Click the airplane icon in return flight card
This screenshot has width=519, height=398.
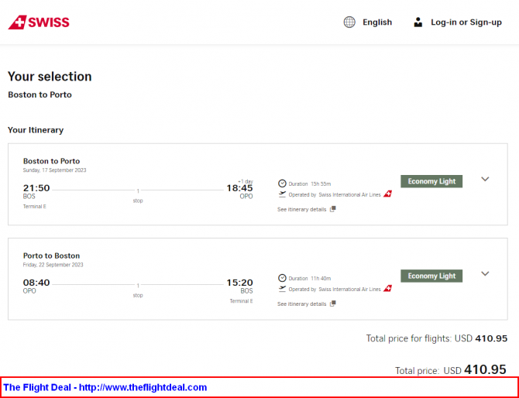(282, 289)
